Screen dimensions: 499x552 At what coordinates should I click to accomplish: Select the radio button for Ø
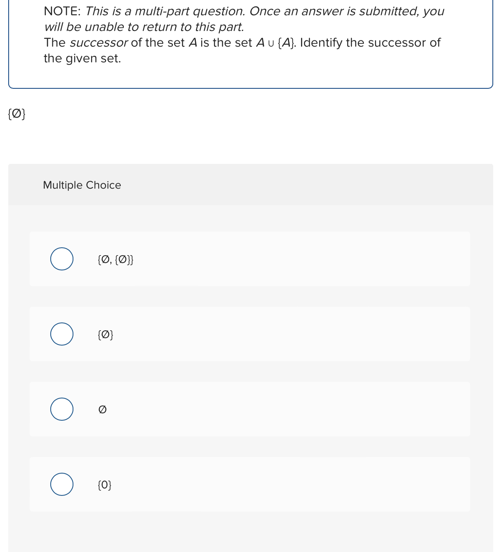click(x=61, y=409)
